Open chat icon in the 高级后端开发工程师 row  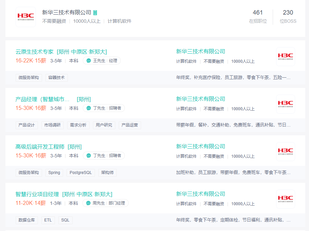click(89, 156)
